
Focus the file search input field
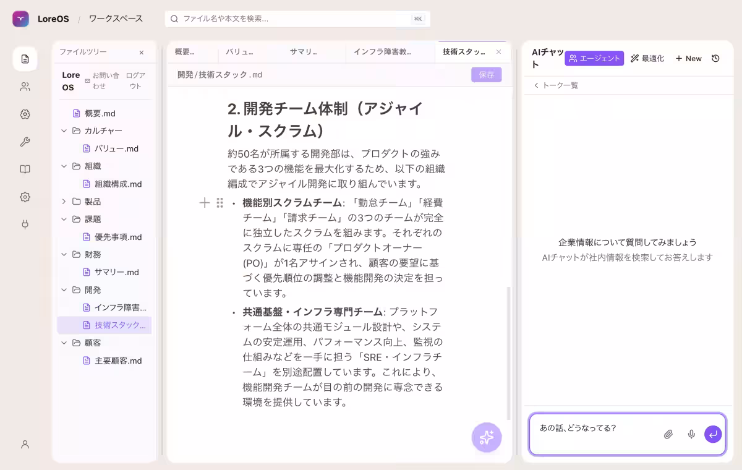coord(297,19)
